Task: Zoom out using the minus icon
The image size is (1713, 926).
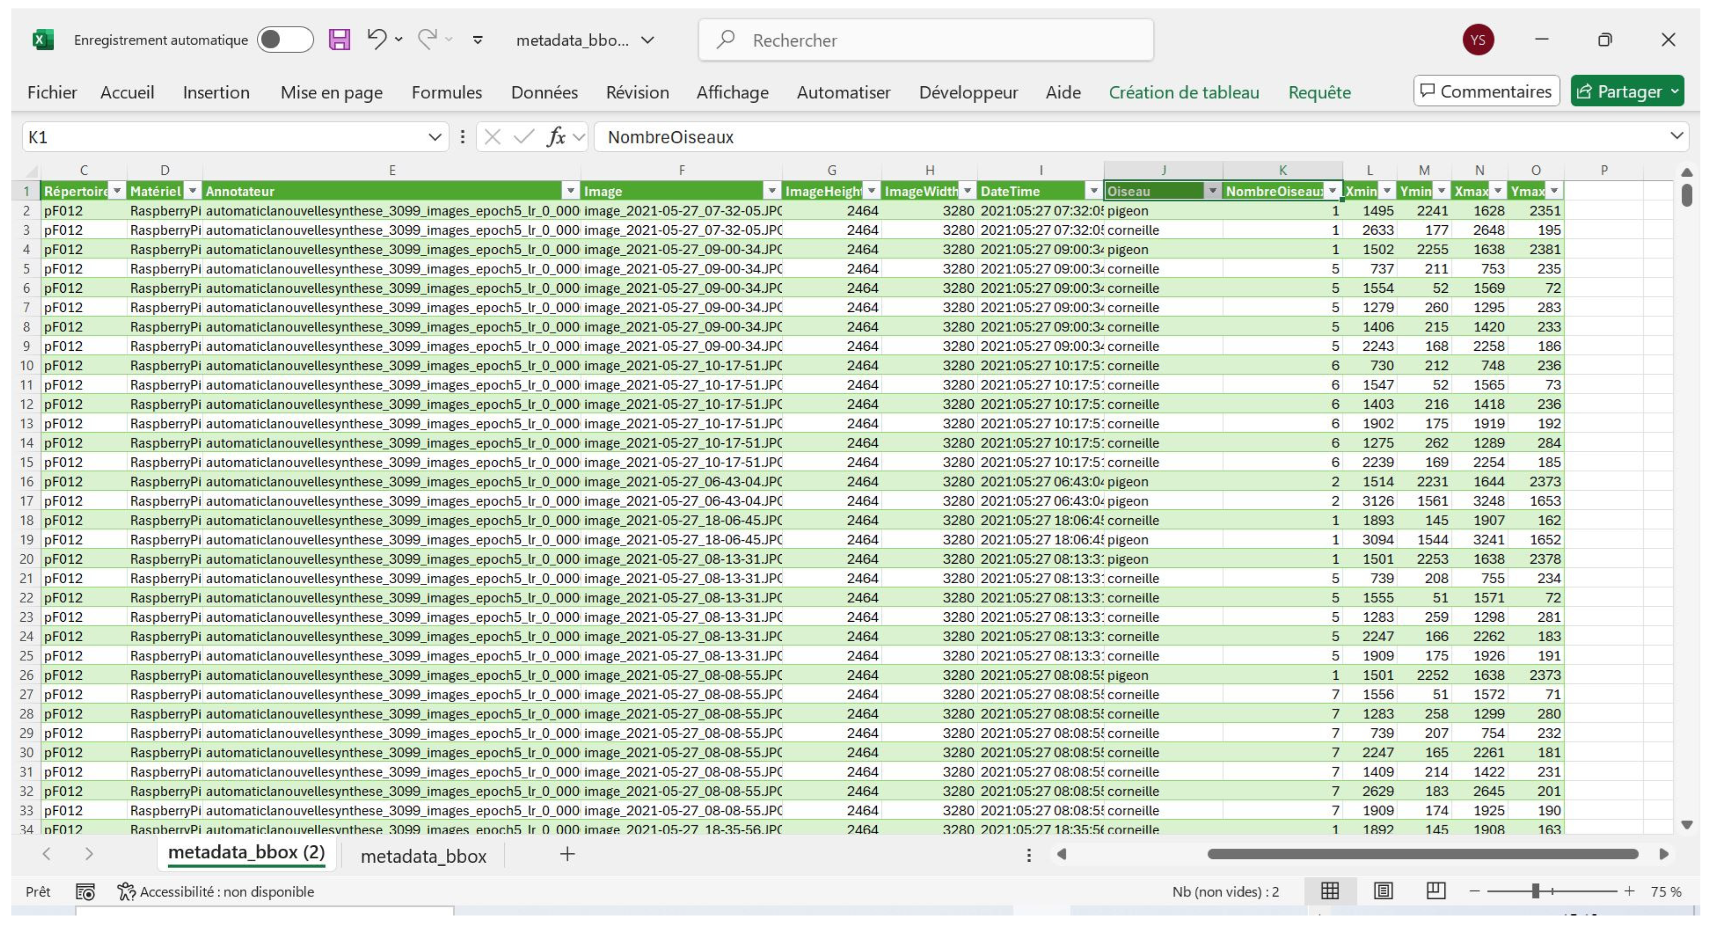Action: pyautogui.click(x=1474, y=891)
